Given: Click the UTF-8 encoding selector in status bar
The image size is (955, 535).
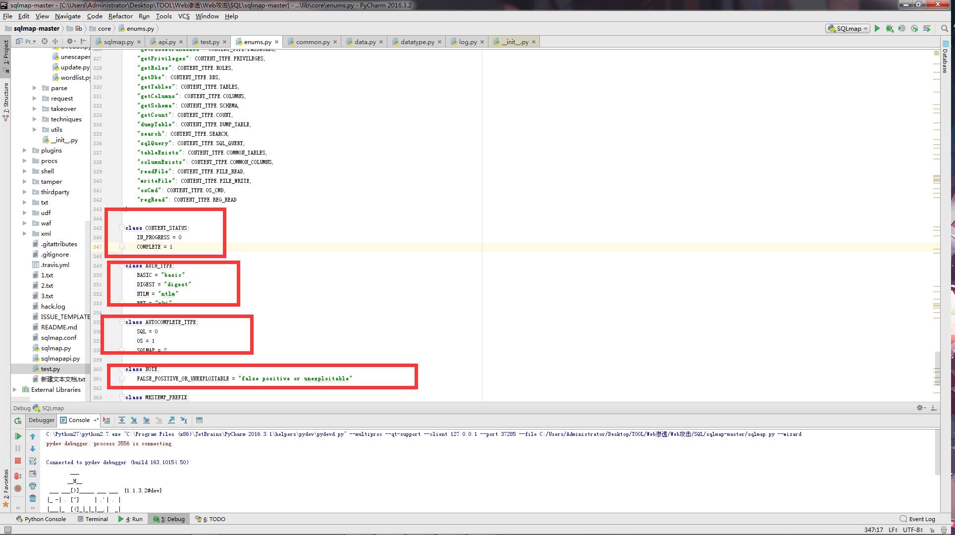Looking at the screenshot, I should [913, 530].
